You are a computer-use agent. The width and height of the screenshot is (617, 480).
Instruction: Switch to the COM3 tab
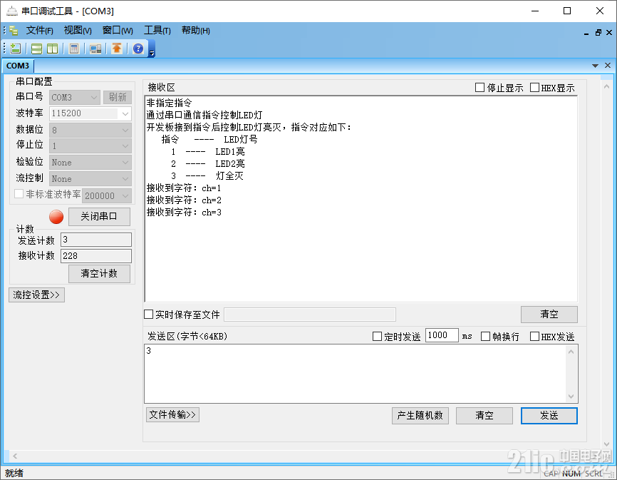pyautogui.click(x=18, y=66)
